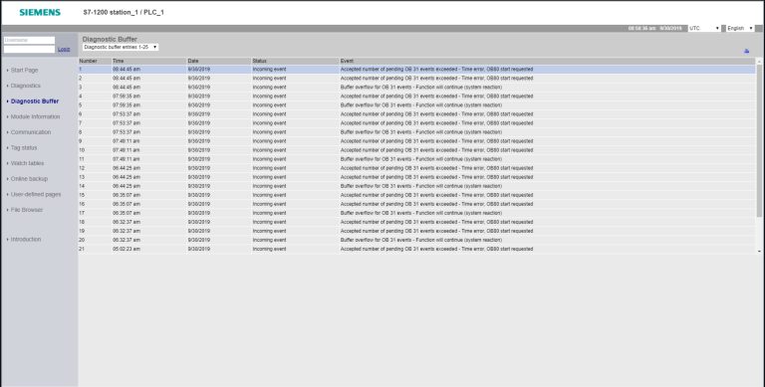This screenshot has width=765, height=387.
Task: Click the 07:49:11 am time in entry 9
Action: [x=127, y=141]
